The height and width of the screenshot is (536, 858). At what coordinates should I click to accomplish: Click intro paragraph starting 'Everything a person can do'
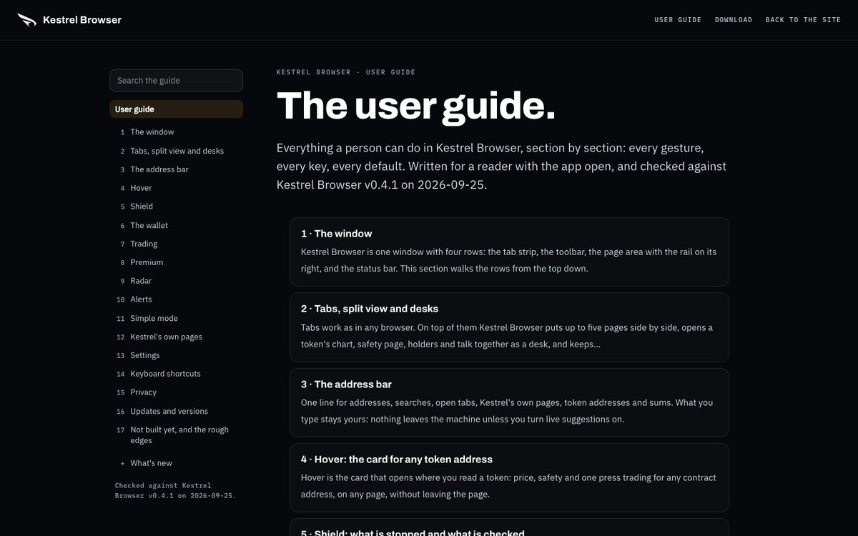(501, 167)
